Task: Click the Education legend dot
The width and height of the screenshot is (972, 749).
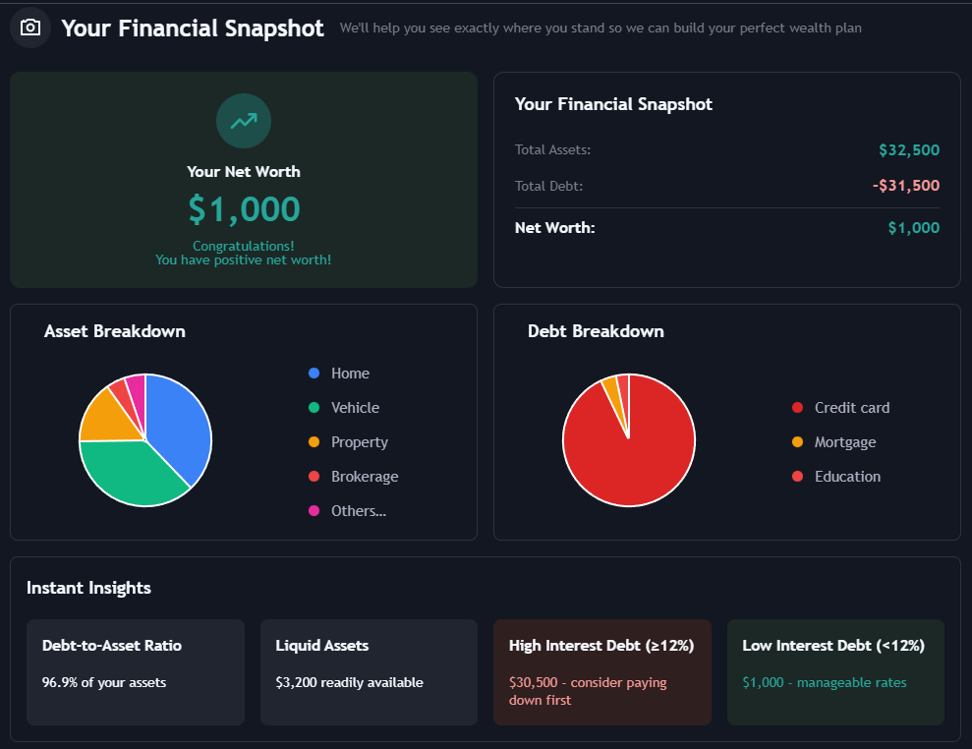Action: [x=798, y=477]
